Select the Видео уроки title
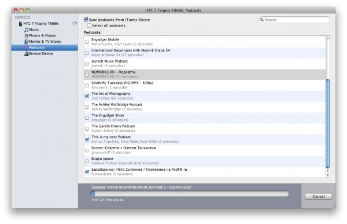The image size is (347, 224). point(102,159)
